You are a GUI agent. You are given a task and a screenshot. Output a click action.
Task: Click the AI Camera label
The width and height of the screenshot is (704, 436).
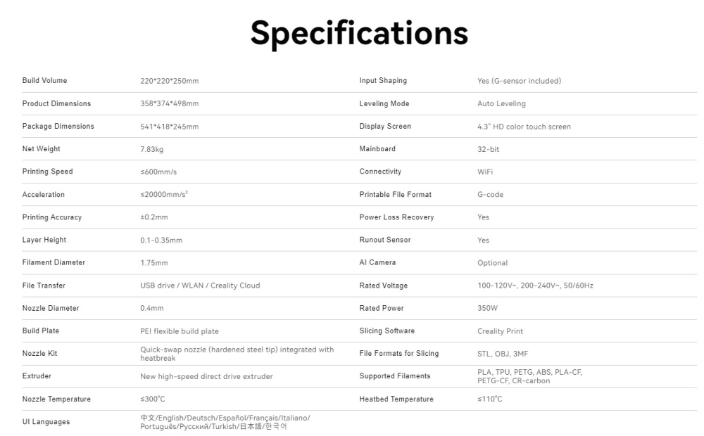[377, 262]
